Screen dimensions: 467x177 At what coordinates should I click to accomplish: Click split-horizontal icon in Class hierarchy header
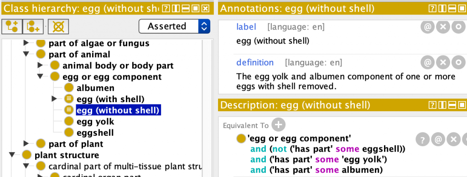[186, 9]
